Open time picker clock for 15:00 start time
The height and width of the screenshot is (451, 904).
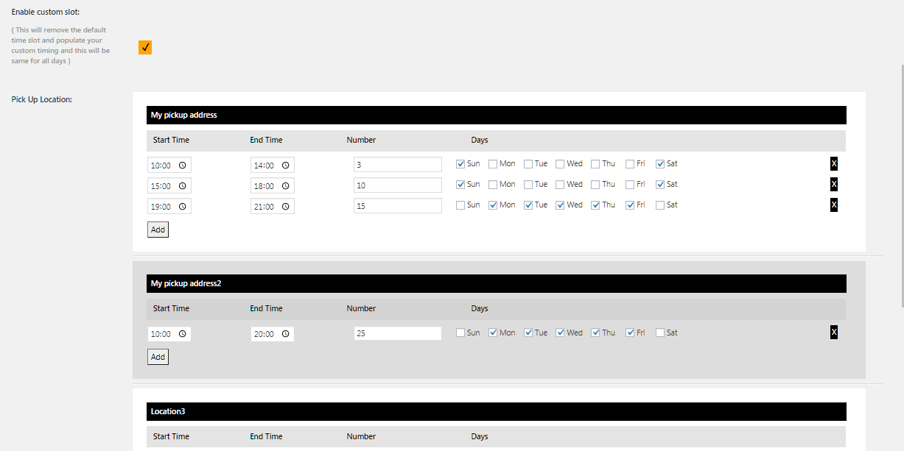(x=182, y=186)
